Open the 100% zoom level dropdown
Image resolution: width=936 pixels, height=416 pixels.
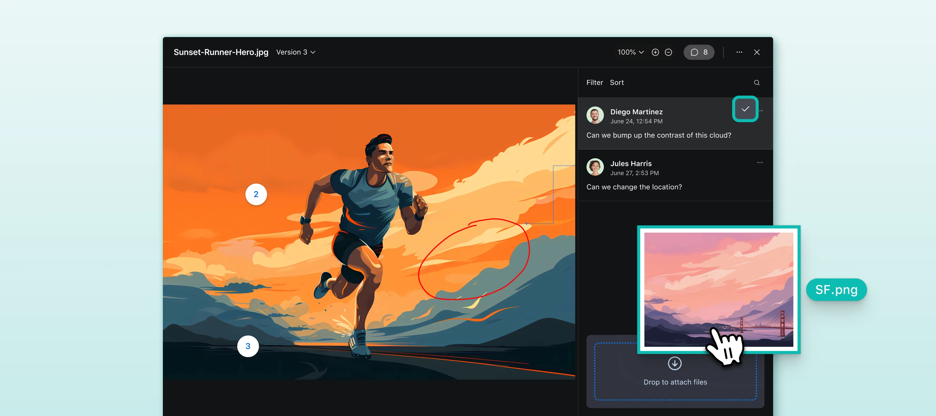tap(630, 52)
